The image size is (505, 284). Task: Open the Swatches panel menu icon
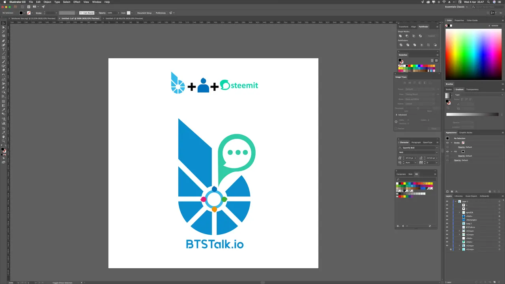[437, 55]
